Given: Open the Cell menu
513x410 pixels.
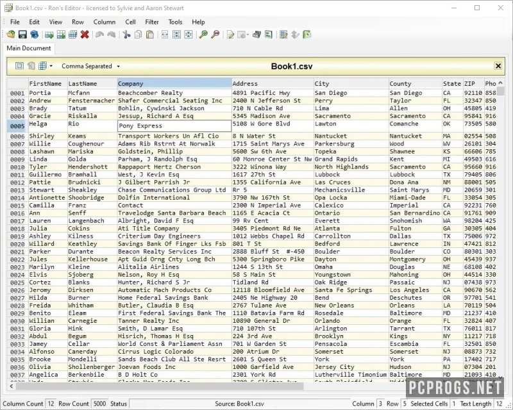Looking at the screenshot, I should [x=131, y=22].
